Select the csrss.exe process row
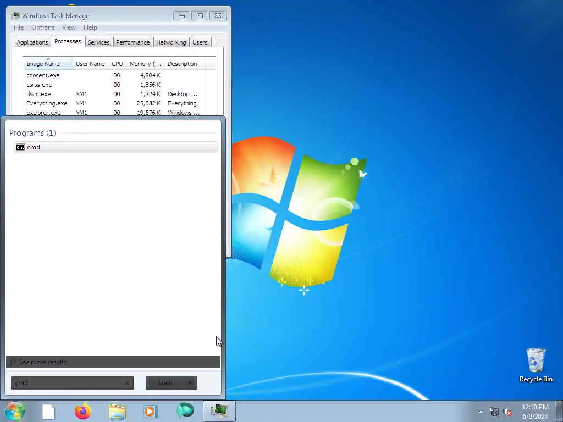Viewport: 563px width, 422px height. (119, 85)
